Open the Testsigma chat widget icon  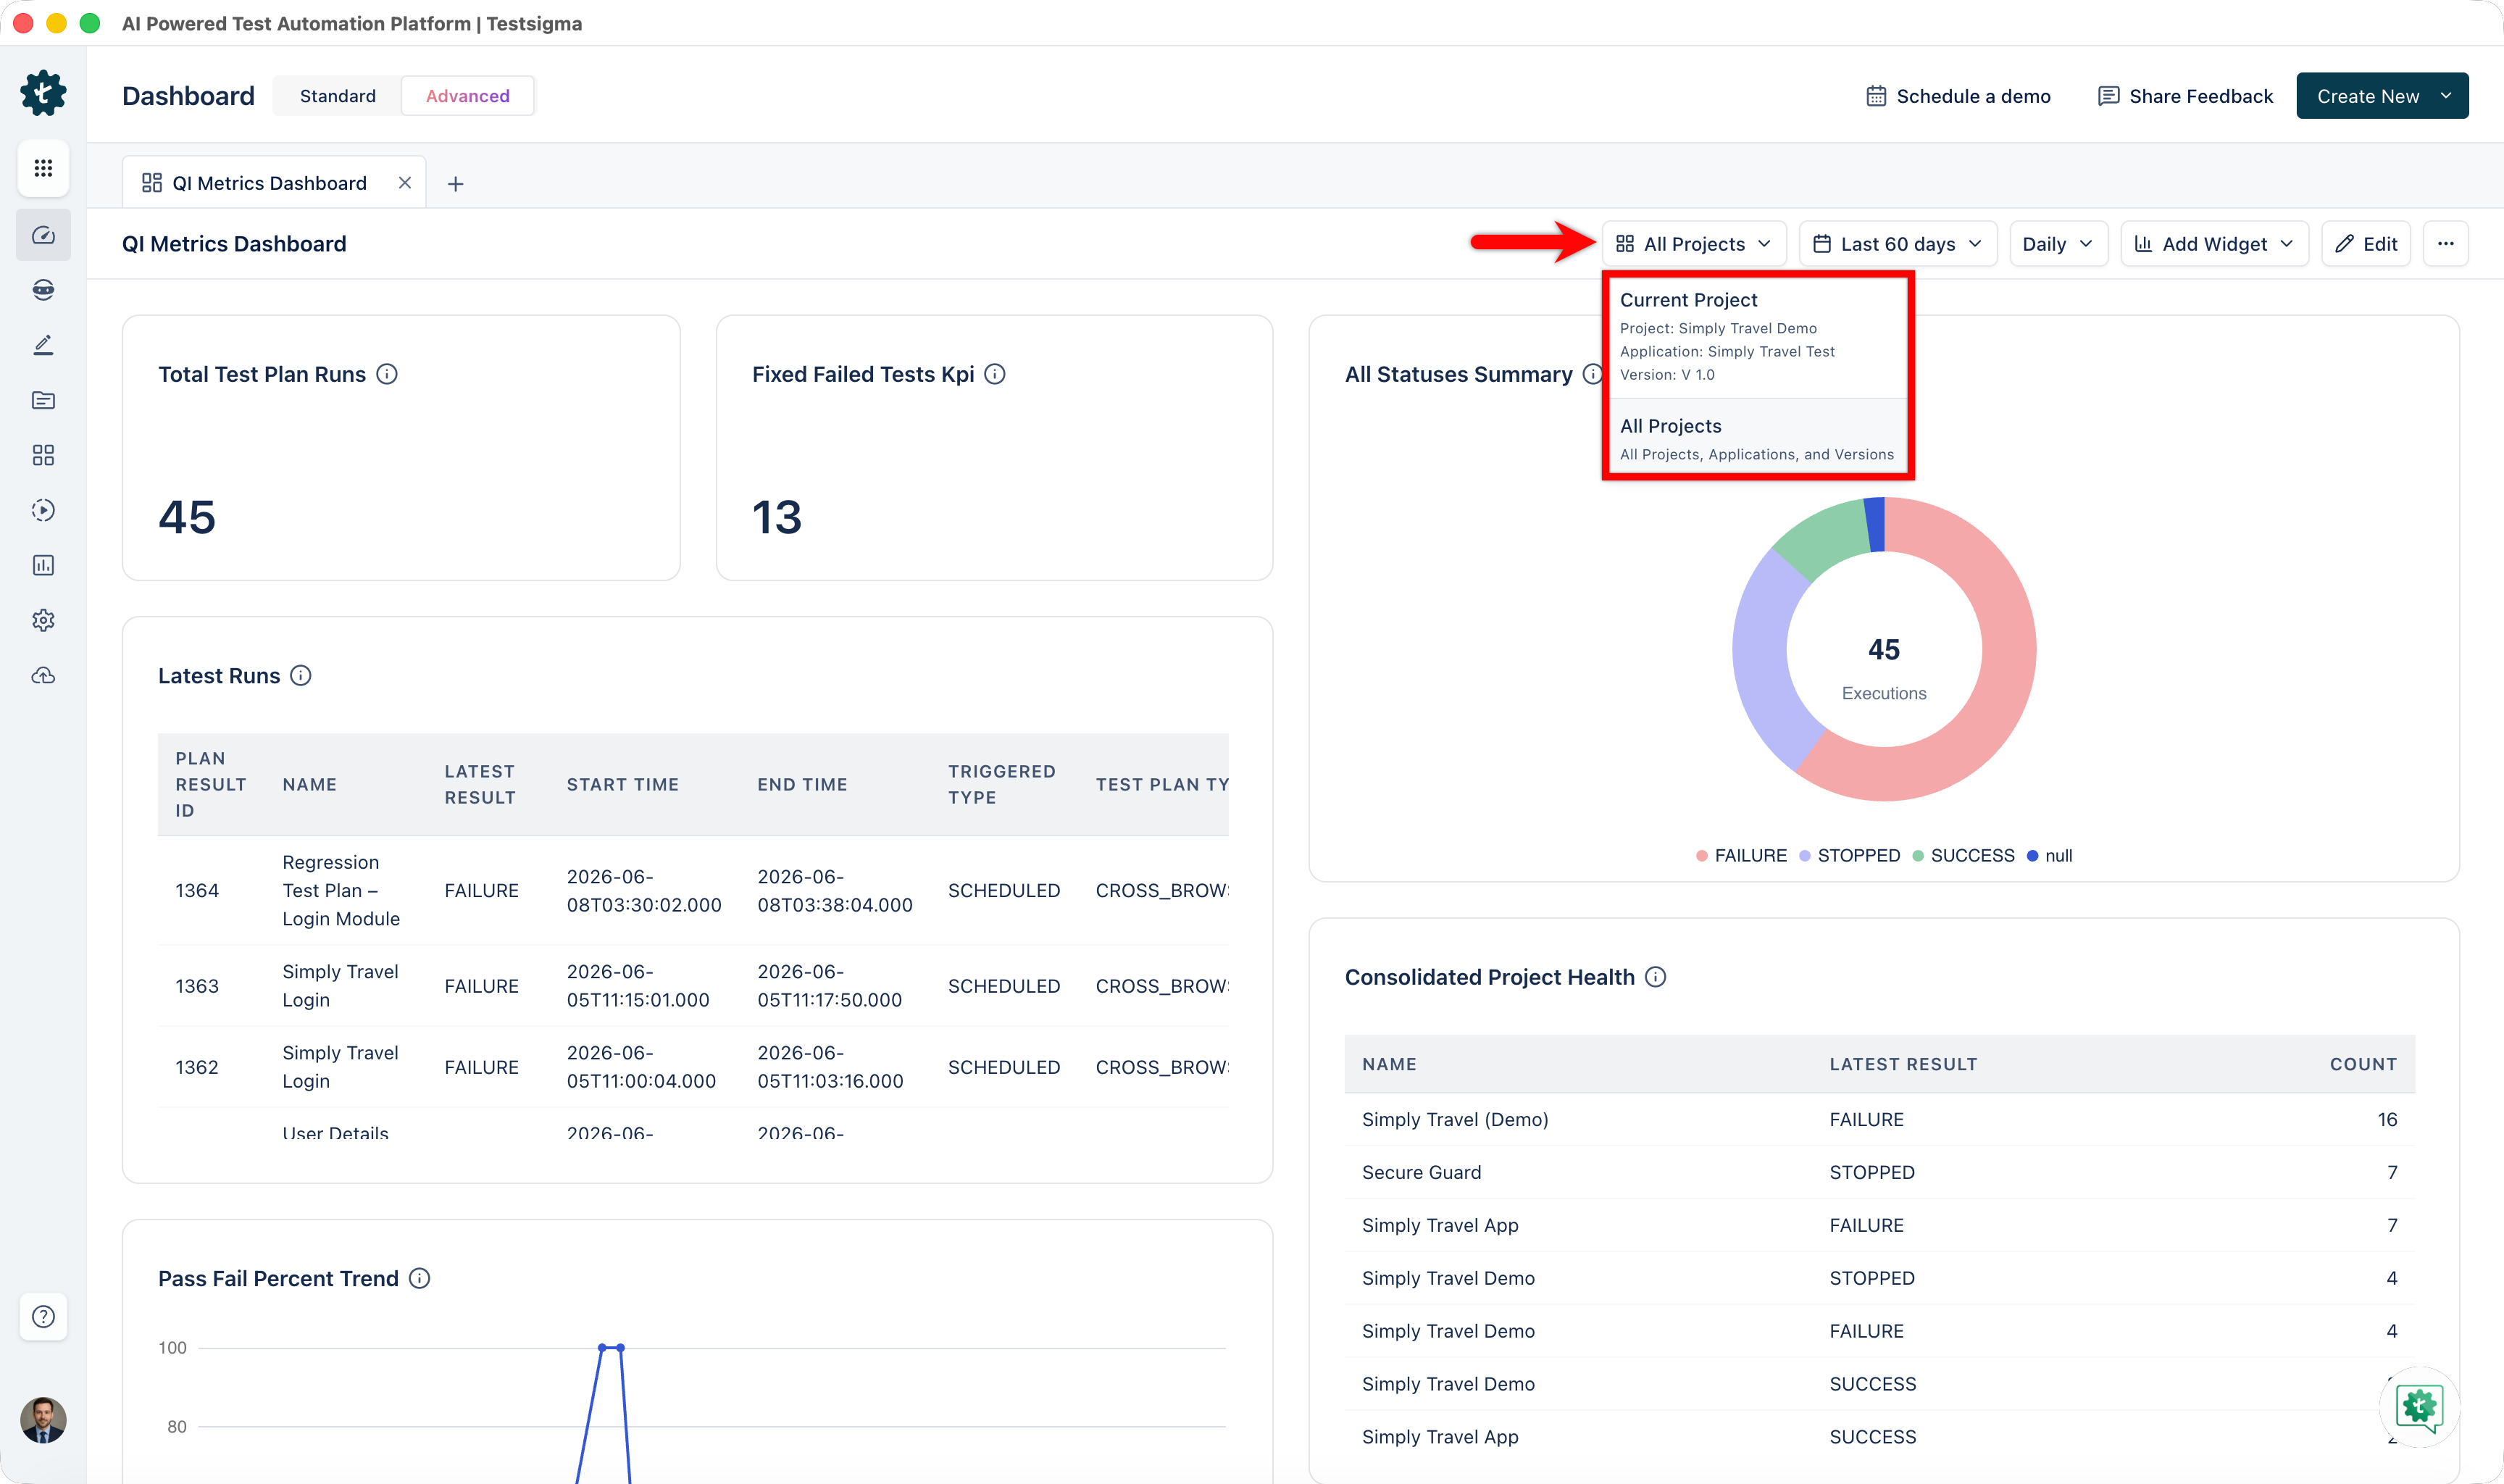(x=2419, y=1407)
